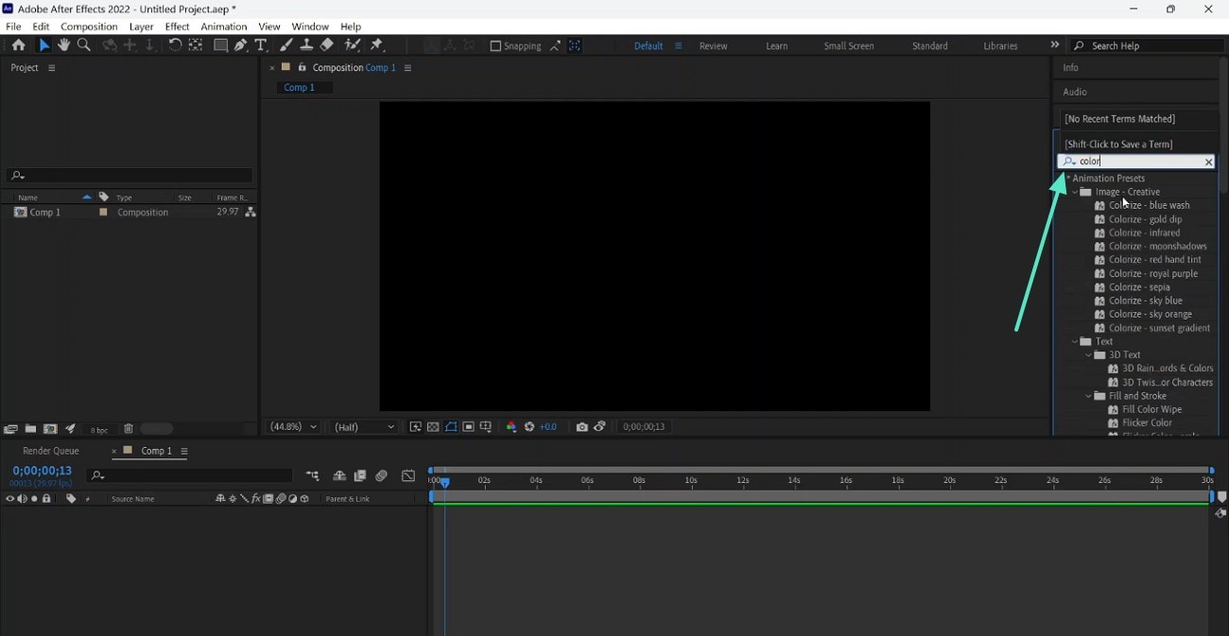Switch to the Libraries workspace

(1000, 46)
